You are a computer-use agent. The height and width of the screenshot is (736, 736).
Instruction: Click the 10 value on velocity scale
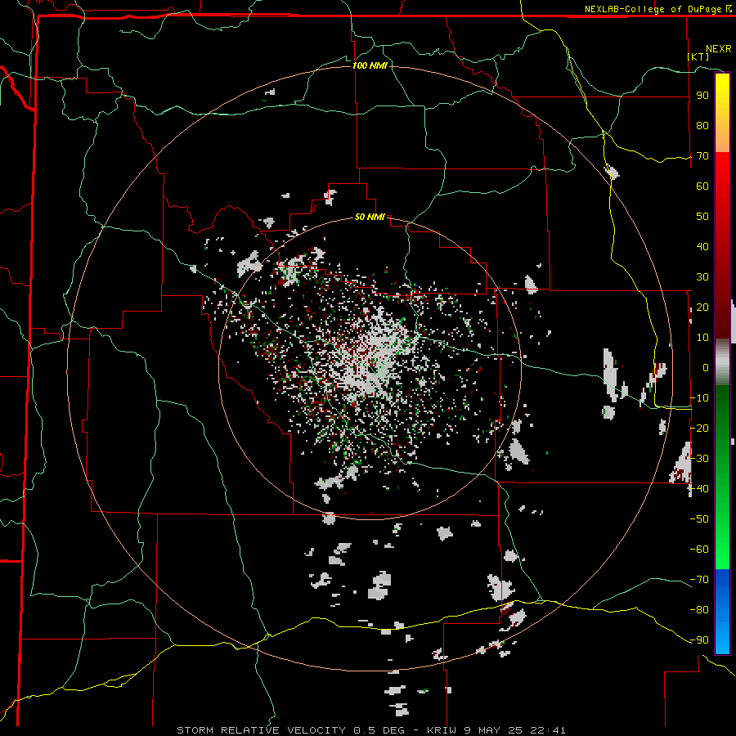[702, 338]
